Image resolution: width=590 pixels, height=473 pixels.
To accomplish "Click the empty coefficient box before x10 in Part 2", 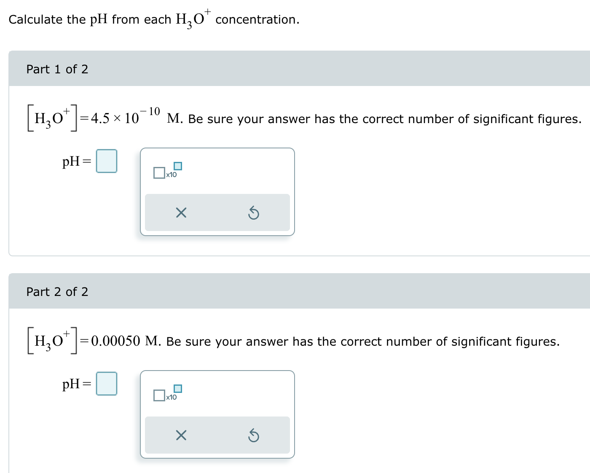I will [159, 395].
